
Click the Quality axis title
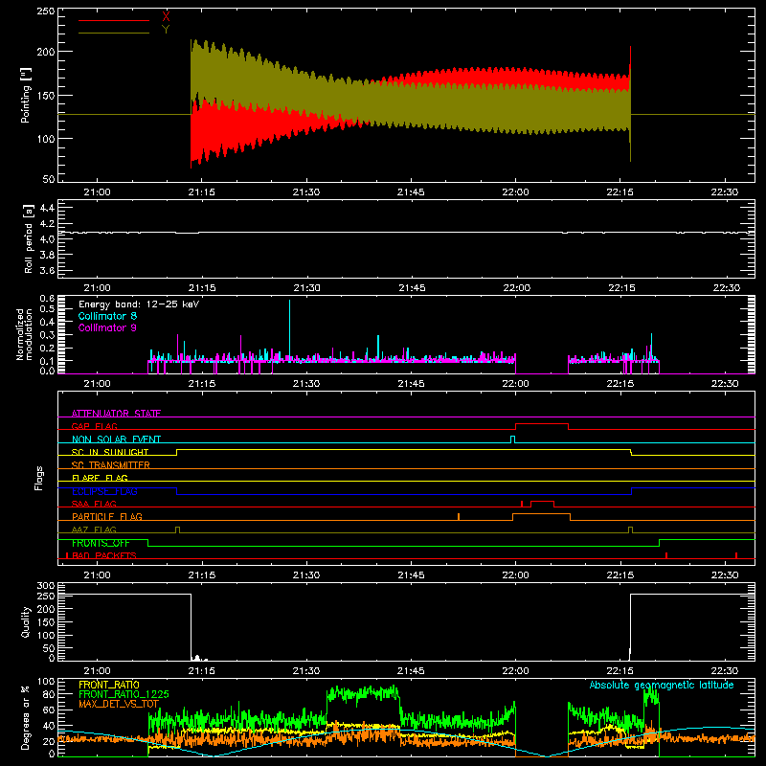(26, 621)
